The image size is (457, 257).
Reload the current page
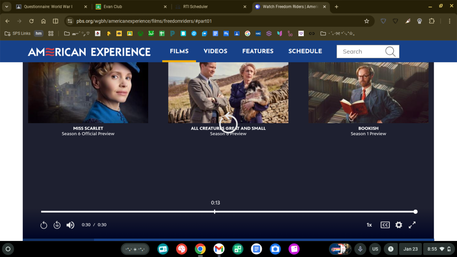31,21
